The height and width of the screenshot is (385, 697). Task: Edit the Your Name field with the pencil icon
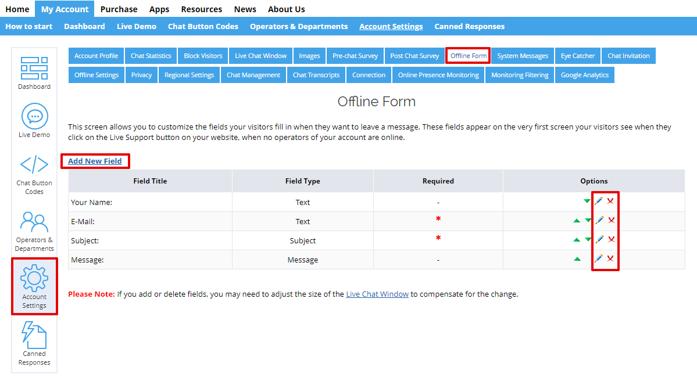coord(599,200)
